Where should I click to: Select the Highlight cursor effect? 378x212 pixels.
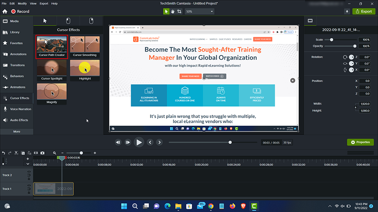tap(85, 70)
